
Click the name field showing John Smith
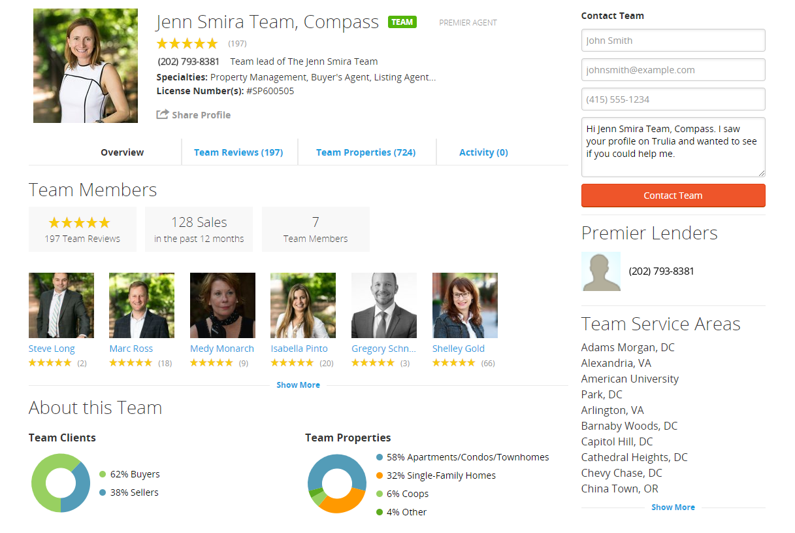tap(673, 41)
